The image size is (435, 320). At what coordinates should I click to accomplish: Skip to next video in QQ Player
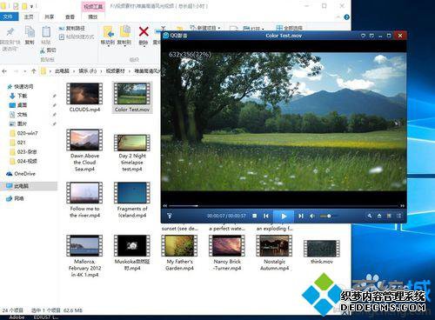[301, 216]
